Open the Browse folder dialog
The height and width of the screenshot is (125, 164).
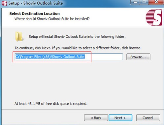point(138,57)
